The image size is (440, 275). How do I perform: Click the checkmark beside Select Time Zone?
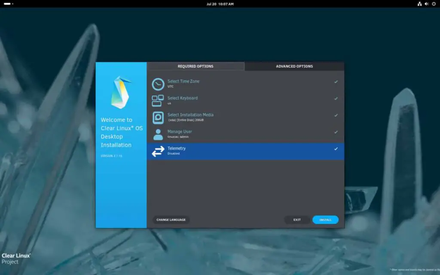click(336, 82)
